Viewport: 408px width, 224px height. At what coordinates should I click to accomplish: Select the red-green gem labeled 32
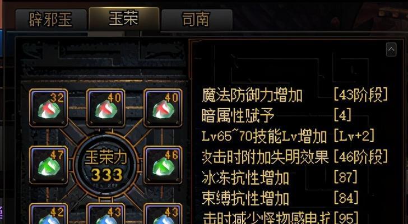(49, 108)
